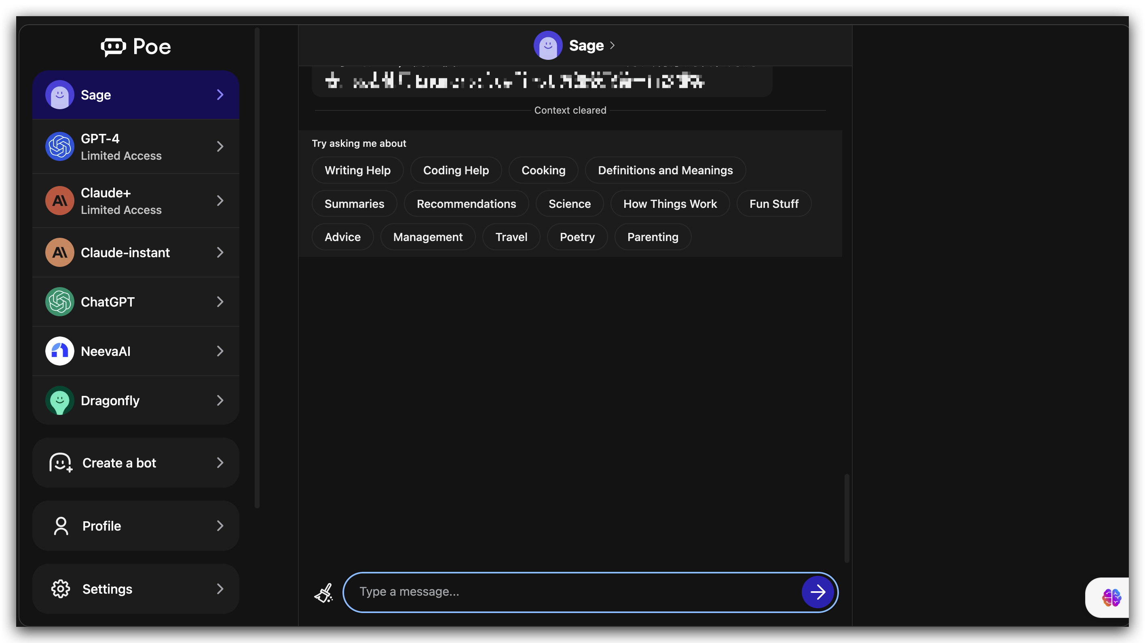Viewport: 1145px width, 643px height.
Task: Open GPT-4 row chevron
Action: tap(220, 146)
